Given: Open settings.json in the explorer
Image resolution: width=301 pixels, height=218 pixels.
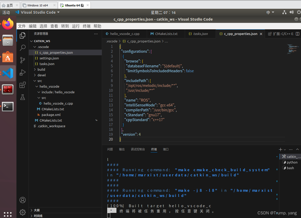Looking at the screenshot, I should 65,58.
